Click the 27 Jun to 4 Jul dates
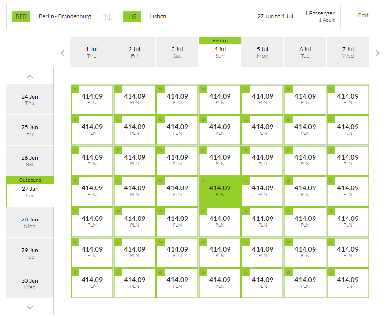This screenshot has height=318, width=391. (275, 16)
